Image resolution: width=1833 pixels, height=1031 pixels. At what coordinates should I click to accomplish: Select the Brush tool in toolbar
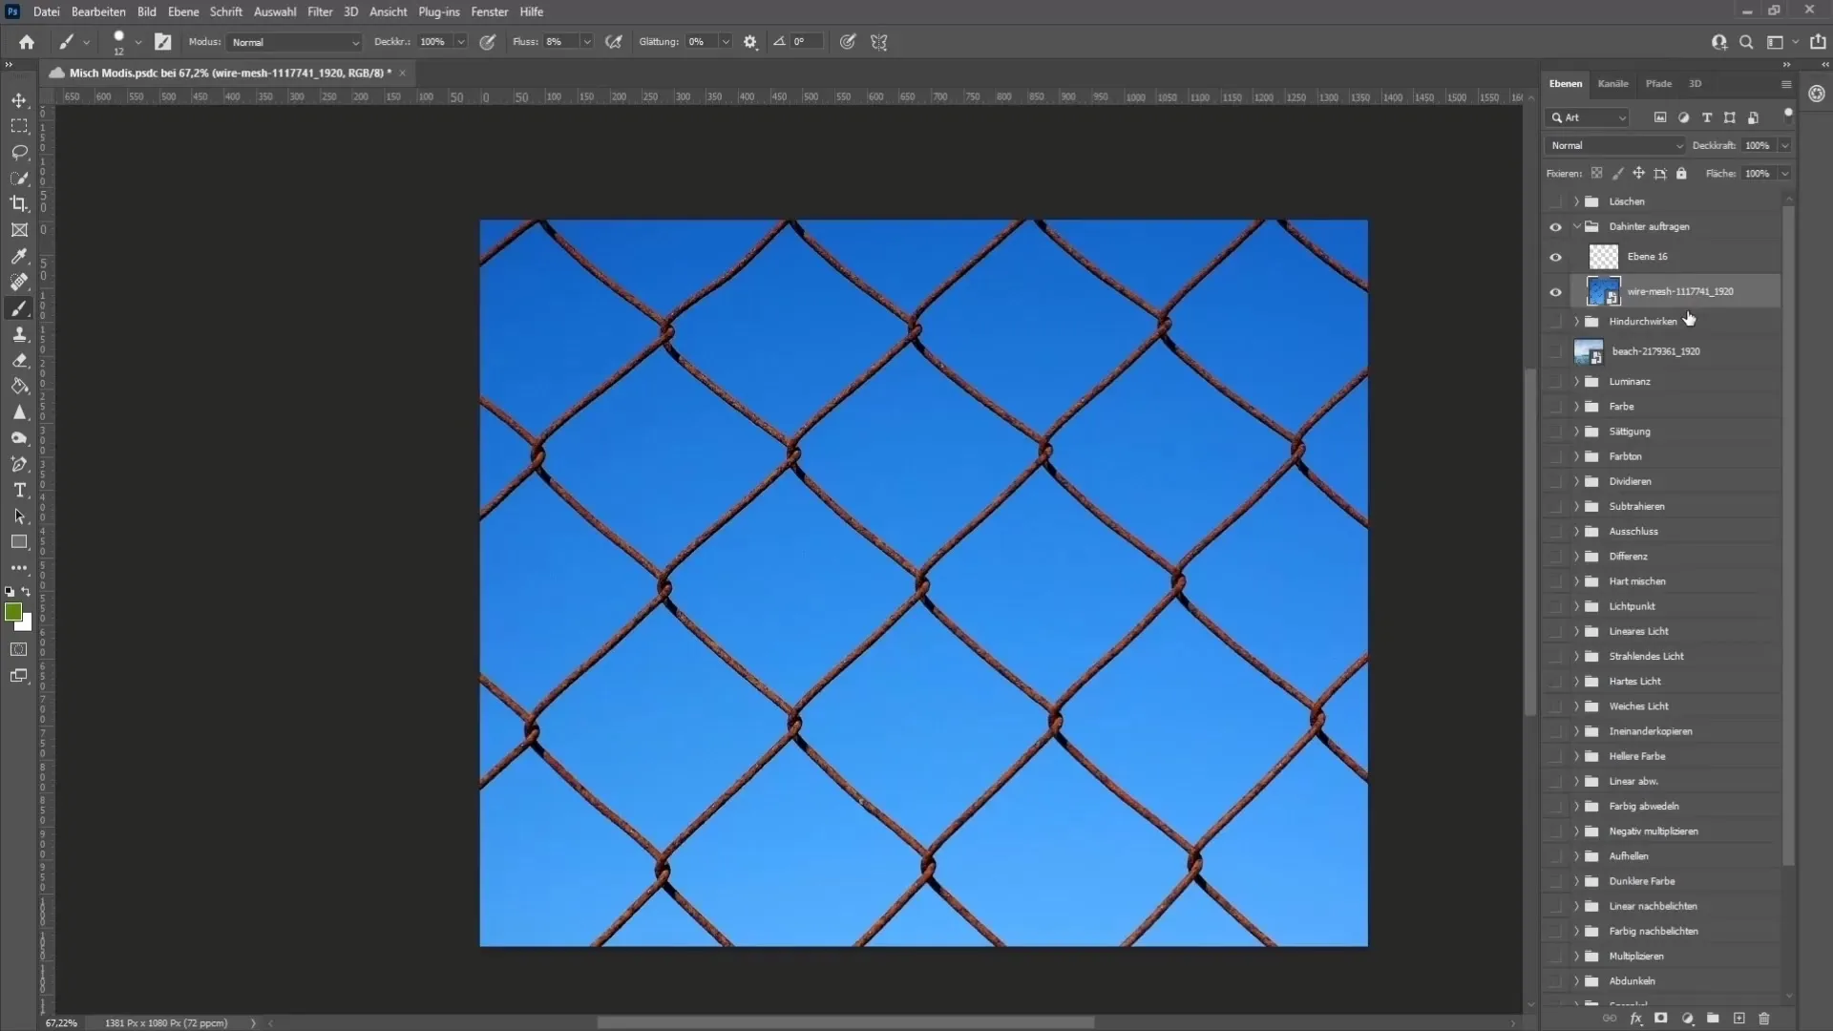click(x=19, y=308)
